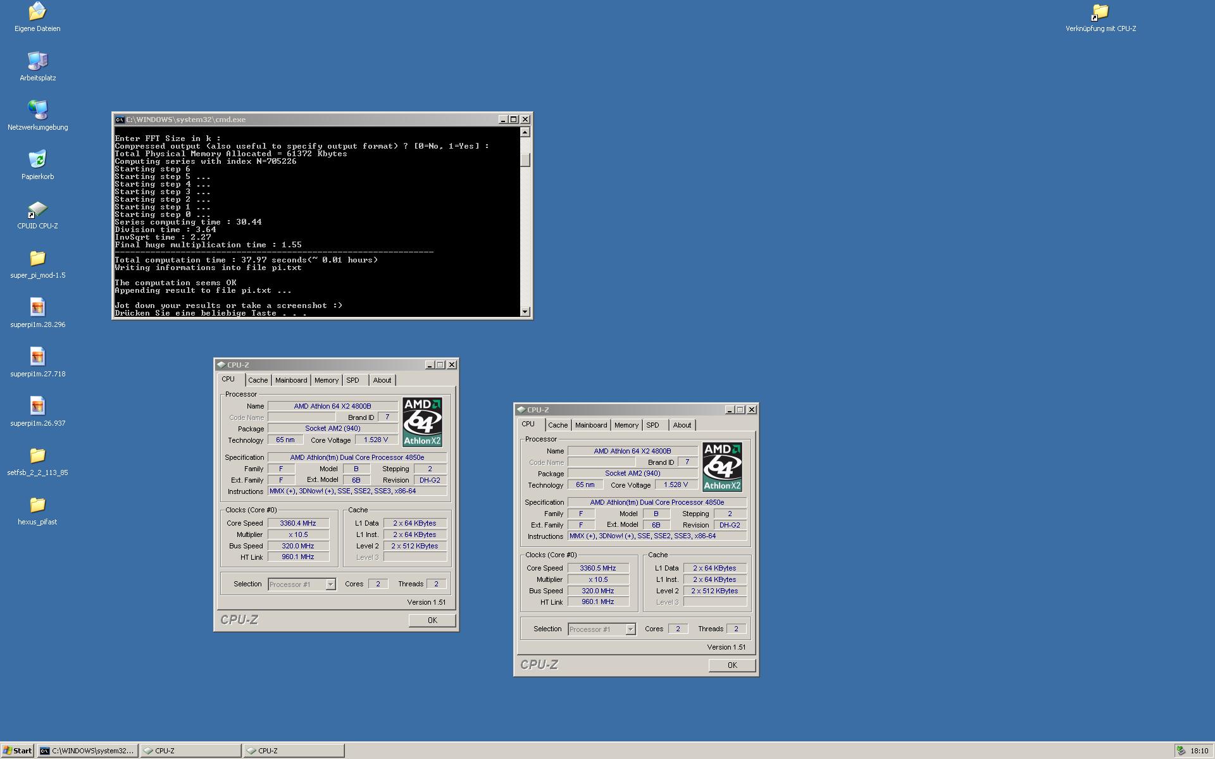
Task: Open SPD tab in right CPU-Z window
Action: 652,425
